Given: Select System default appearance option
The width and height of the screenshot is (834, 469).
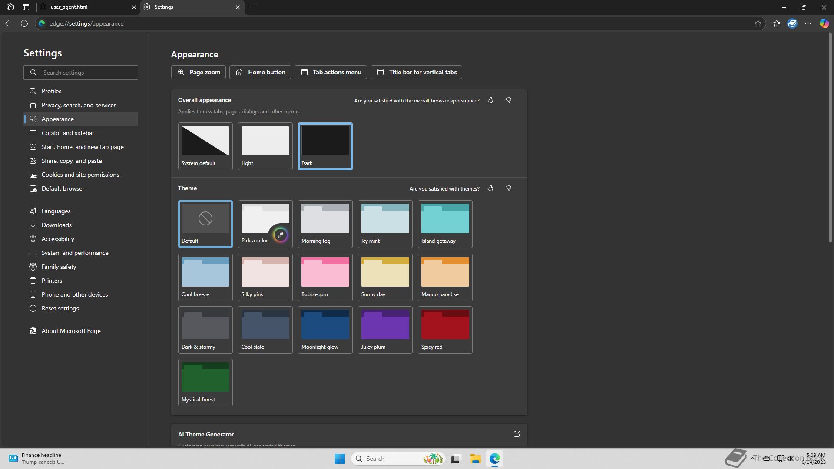Looking at the screenshot, I should [205, 146].
